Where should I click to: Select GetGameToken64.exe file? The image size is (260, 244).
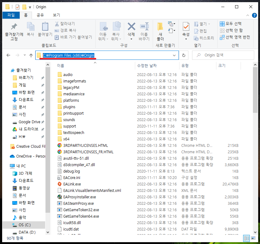pos(81,216)
